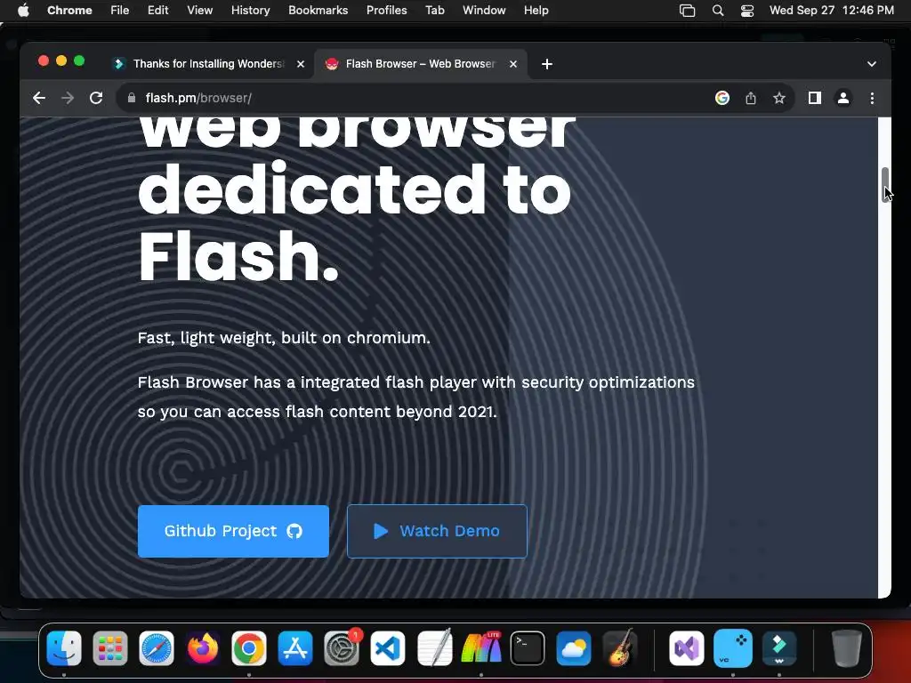The image size is (911, 683).
Task: Open Visual Studio from the Dock
Action: [687, 647]
